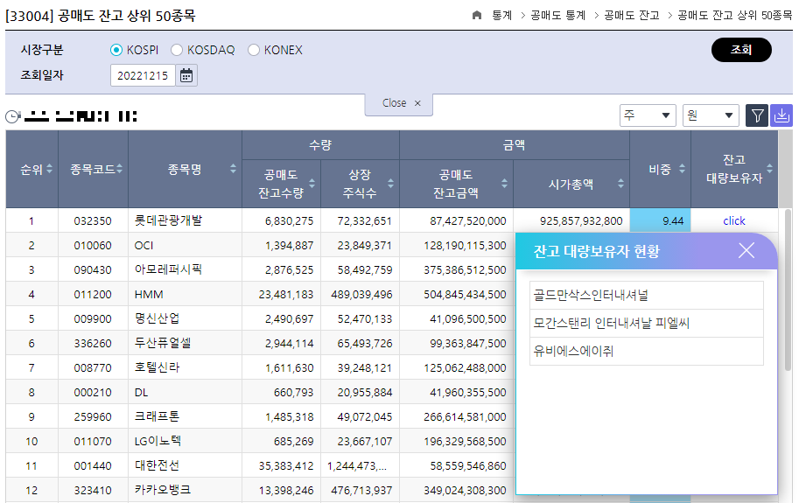Click stock name 롯데관광개발
Image resolution: width=806 pixels, height=503 pixels.
click(169, 220)
